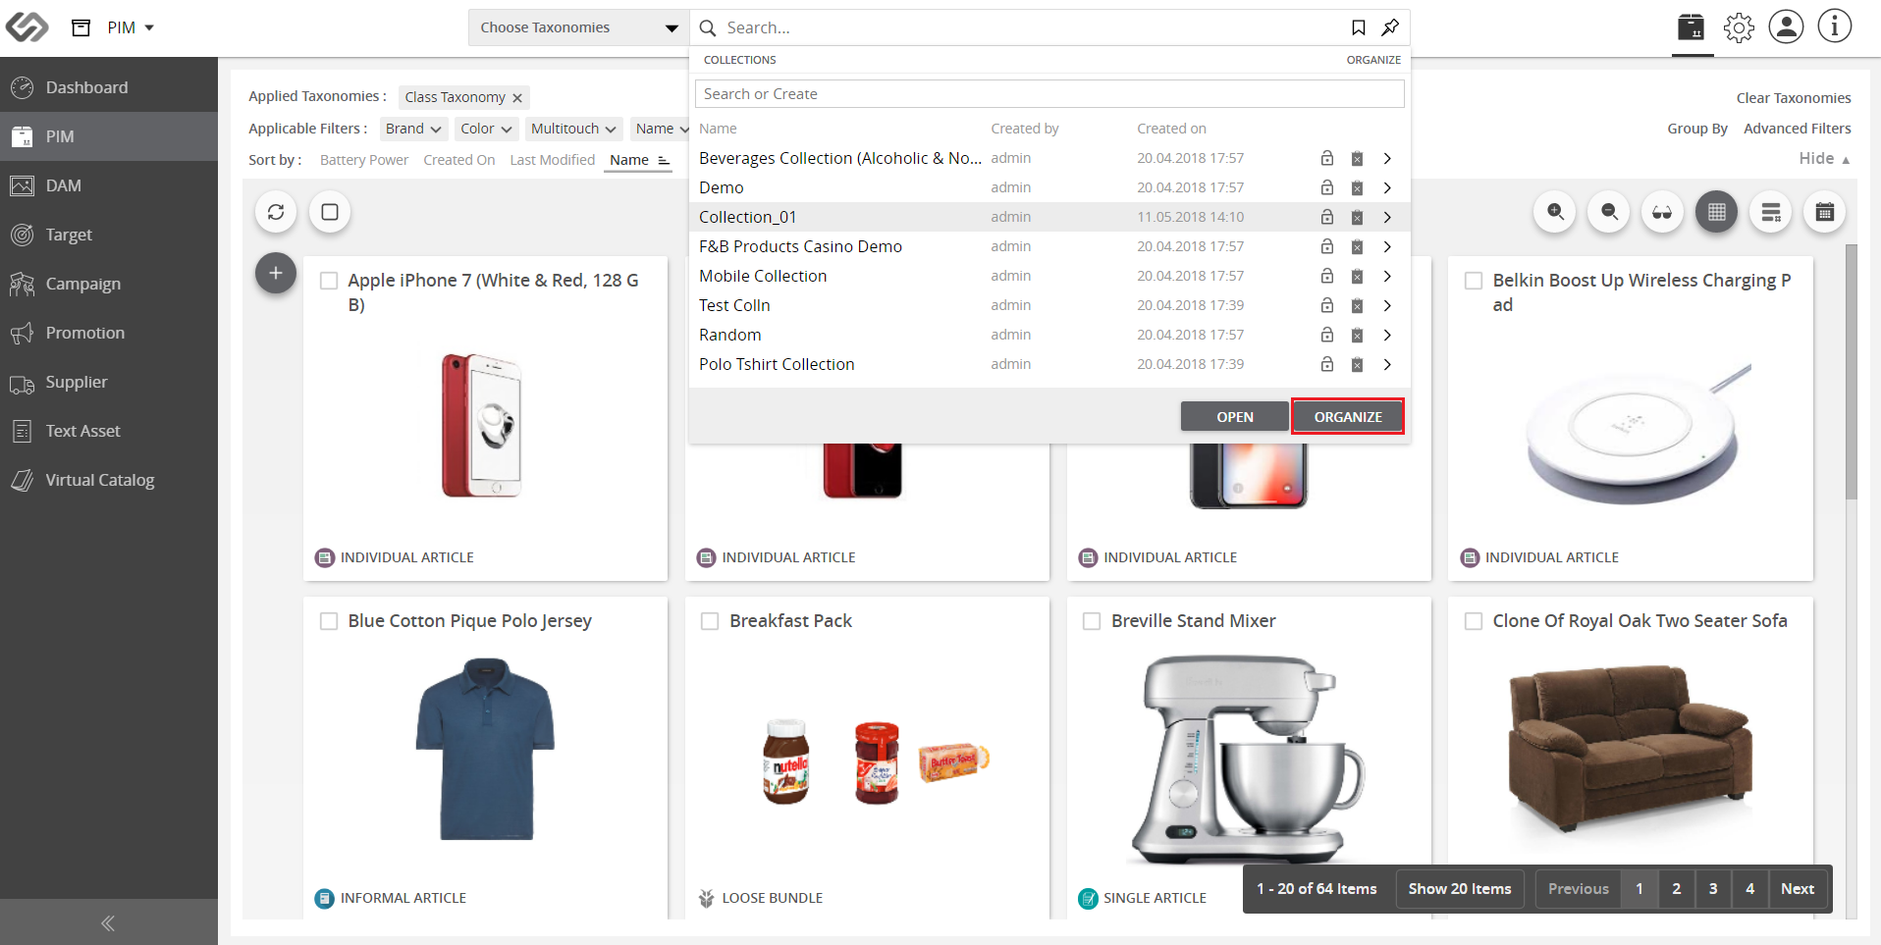Viewport: 1881px width, 945px height.
Task: Expand the Brand filter dropdown
Action: coord(413,129)
